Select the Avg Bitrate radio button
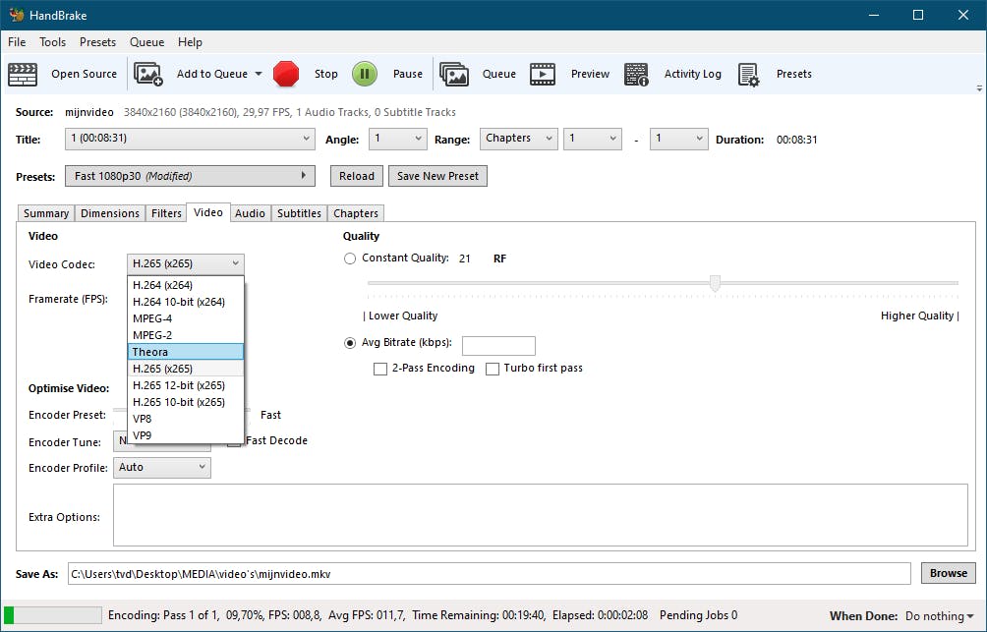This screenshot has height=632, width=987. click(350, 343)
